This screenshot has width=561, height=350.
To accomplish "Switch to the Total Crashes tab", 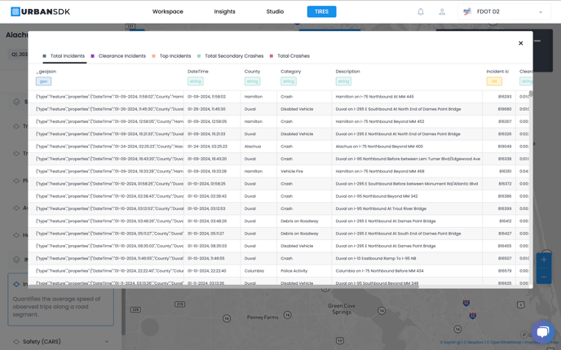I will 290,56.
